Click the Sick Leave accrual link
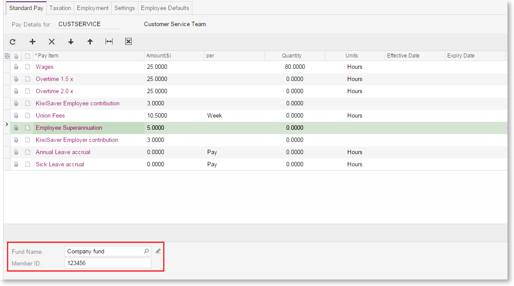This screenshot has width=514, height=286. [60, 165]
